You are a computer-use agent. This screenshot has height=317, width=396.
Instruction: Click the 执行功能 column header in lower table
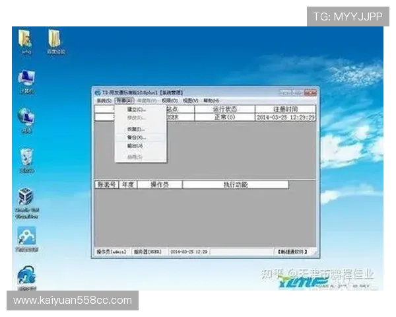pos(235,185)
